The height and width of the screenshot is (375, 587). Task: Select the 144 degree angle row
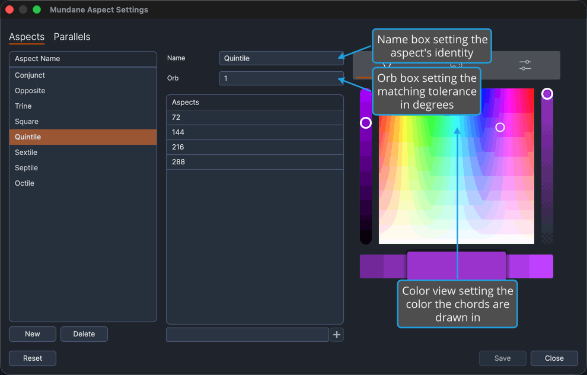coord(254,132)
